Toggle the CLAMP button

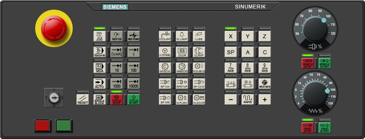(199, 52)
